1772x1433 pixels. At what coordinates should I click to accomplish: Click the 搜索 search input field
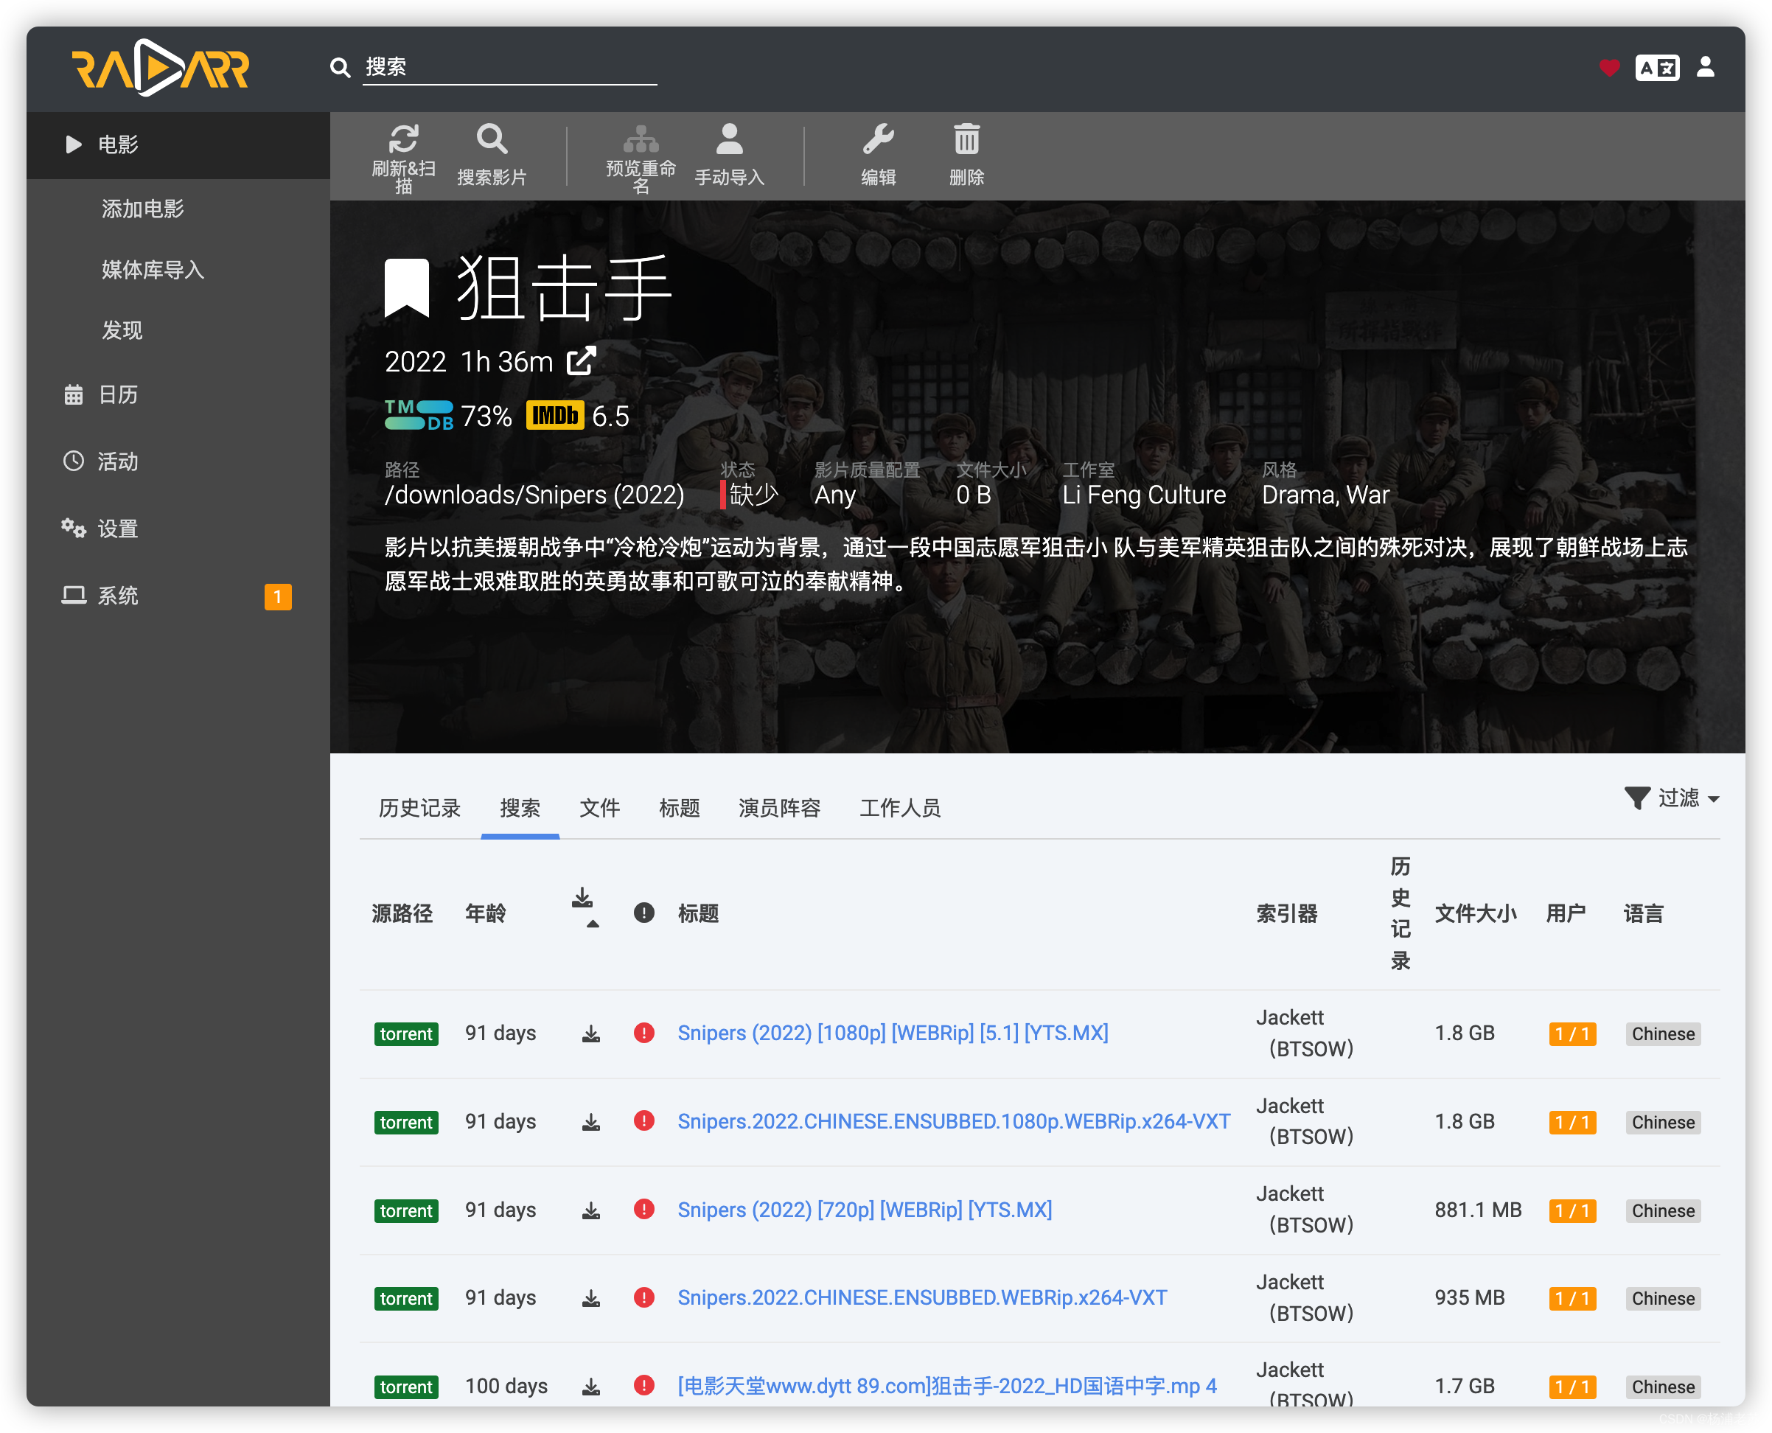click(509, 68)
